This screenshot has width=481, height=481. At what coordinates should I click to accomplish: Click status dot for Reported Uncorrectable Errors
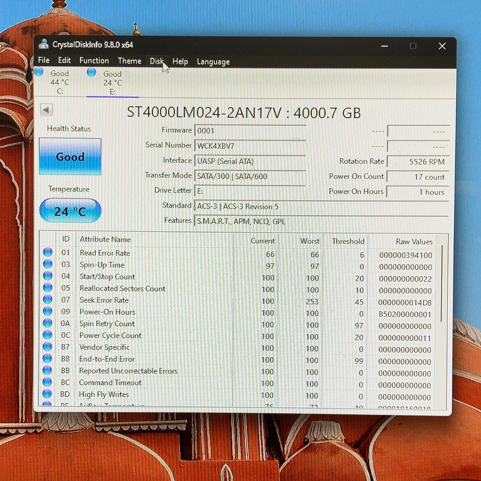tap(47, 370)
